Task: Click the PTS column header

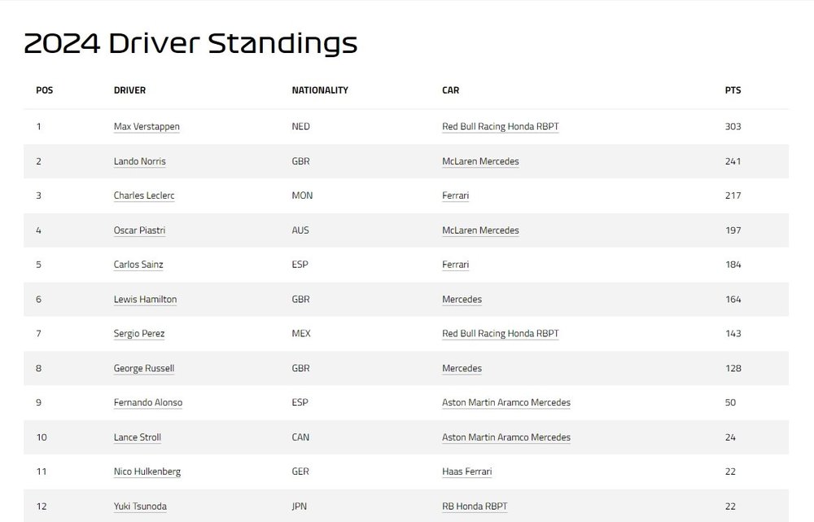Action: [733, 90]
